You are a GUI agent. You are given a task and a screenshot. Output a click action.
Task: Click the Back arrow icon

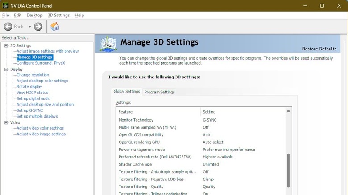tap(8, 27)
